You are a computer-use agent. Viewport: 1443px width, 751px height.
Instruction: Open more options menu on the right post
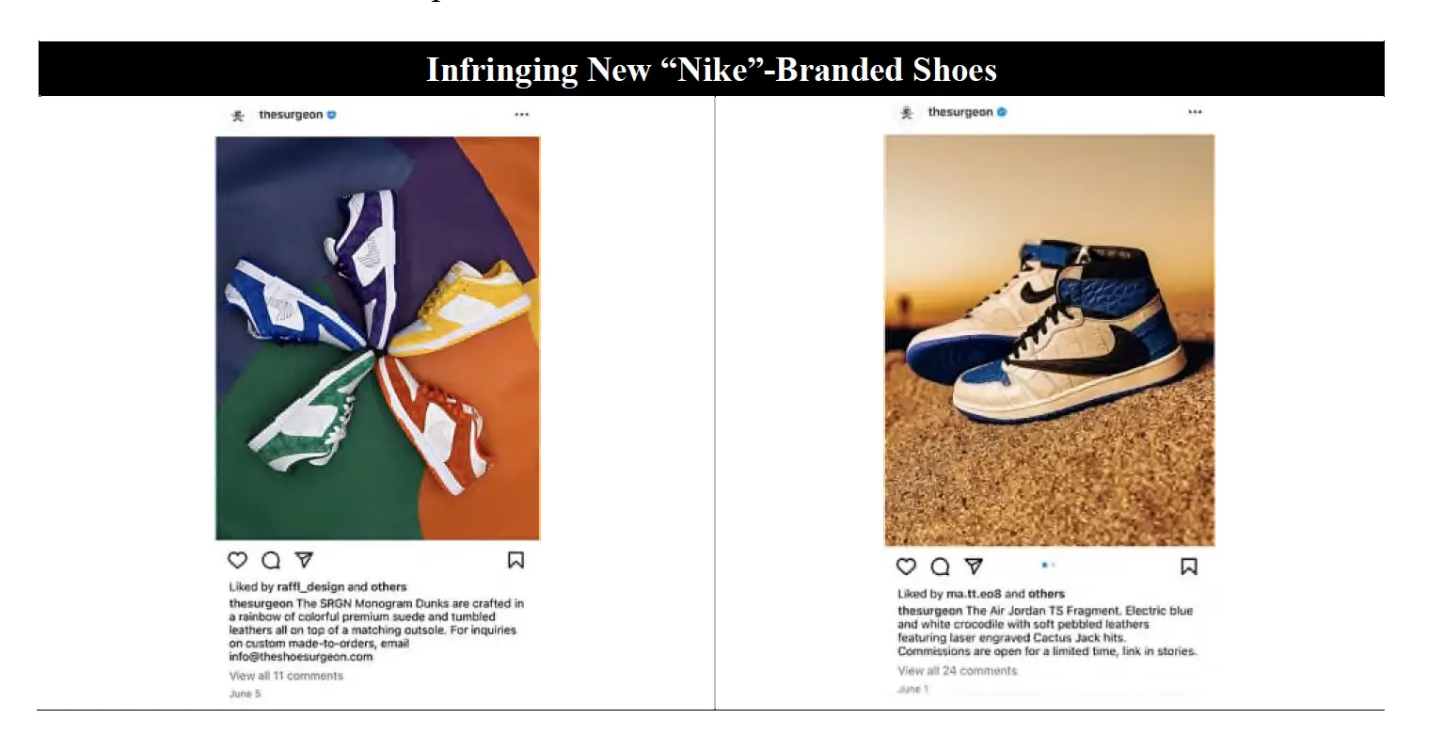point(1195,112)
